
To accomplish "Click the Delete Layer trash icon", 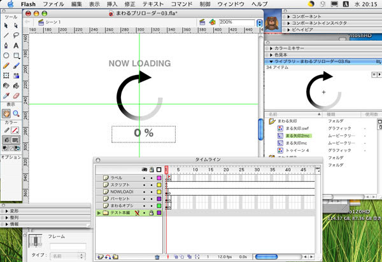I will (157, 257).
